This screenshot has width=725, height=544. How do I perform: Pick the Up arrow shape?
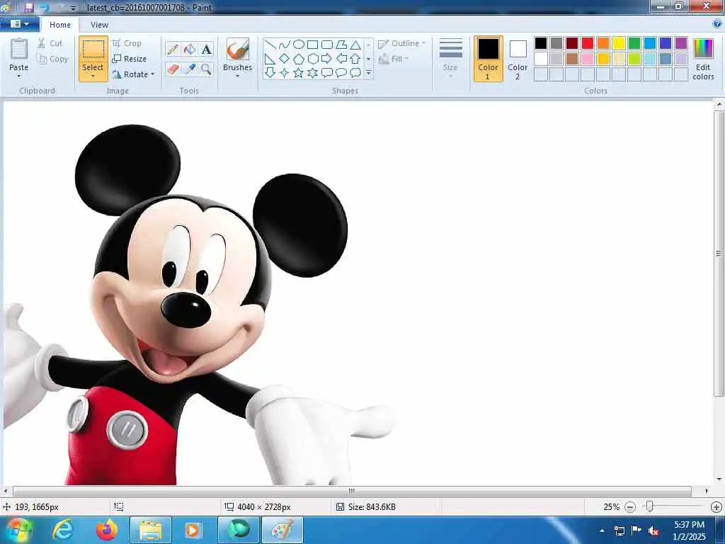[x=355, y=59]
